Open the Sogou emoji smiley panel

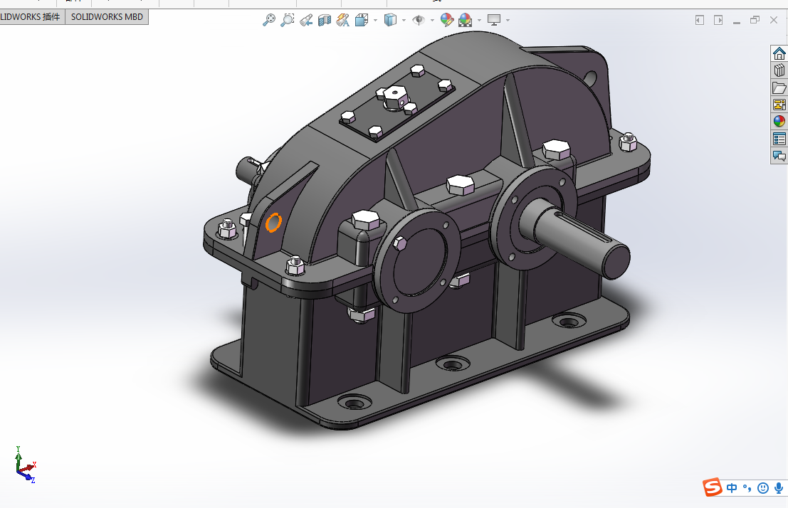[x=763, y=488]
